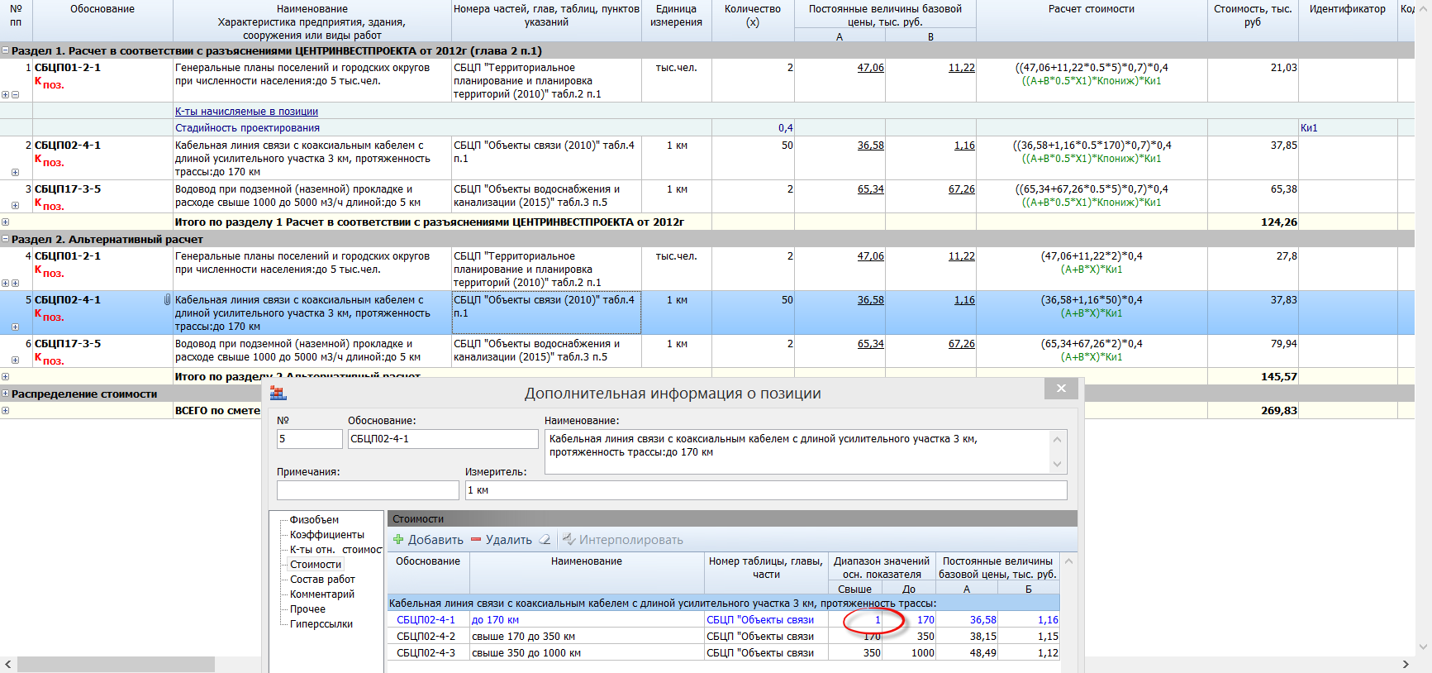
Task: Click the eraser icon in Стоимости toolbar
Action: (545, 540)
